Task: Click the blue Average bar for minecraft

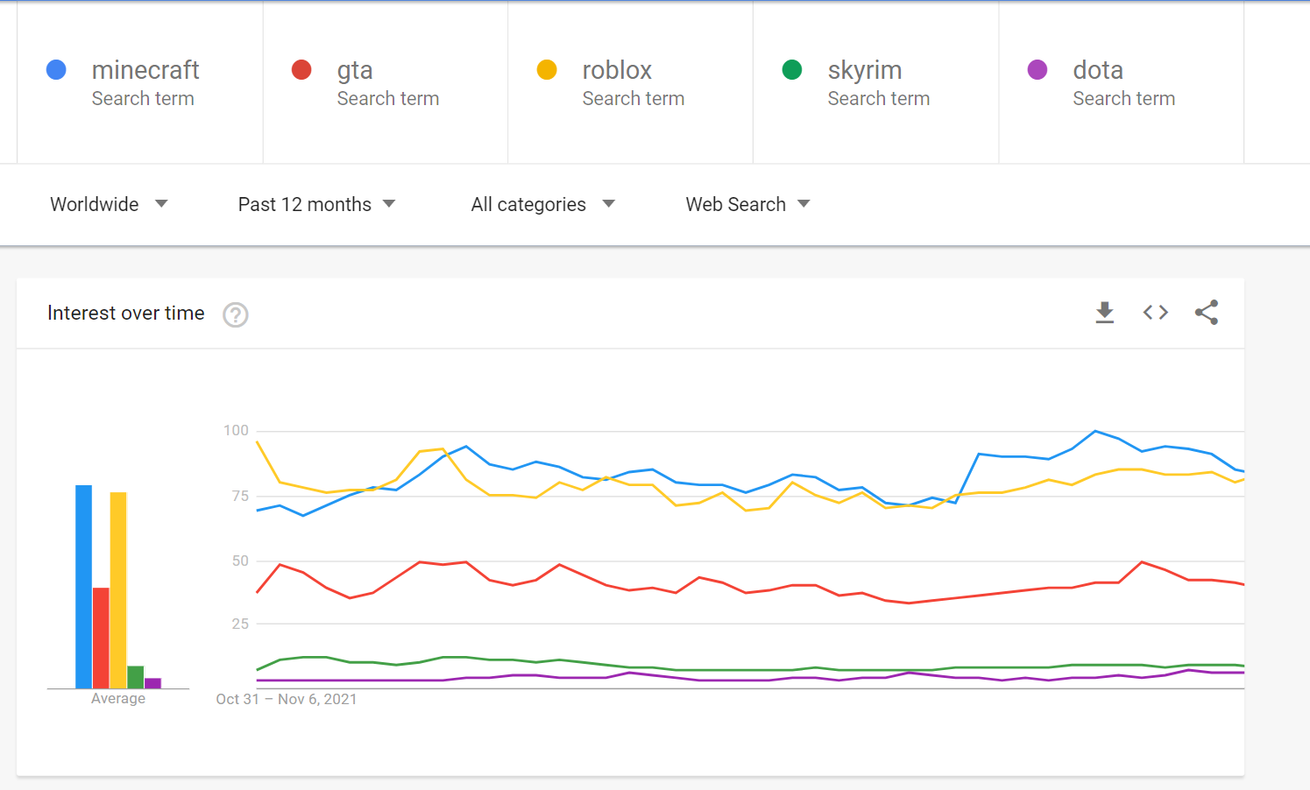Action: pos(82,585)
